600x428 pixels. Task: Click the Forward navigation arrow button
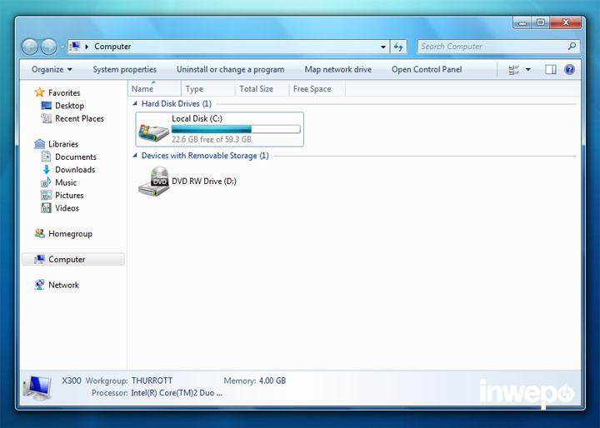(x=48, y=47)
